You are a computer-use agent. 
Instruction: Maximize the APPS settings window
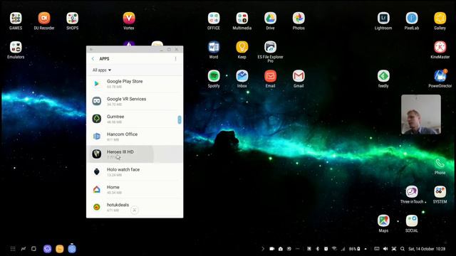click(x=169, y=49)
